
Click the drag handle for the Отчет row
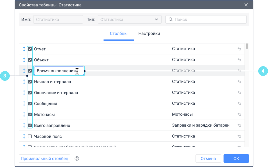[24, 49]
